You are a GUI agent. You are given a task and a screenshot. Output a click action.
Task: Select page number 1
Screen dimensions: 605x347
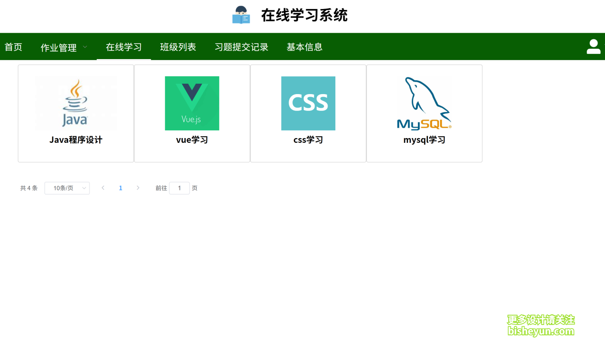[x=121, y=188]
